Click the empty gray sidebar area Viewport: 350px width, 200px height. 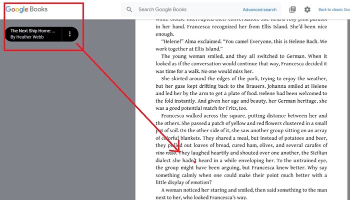67,125
